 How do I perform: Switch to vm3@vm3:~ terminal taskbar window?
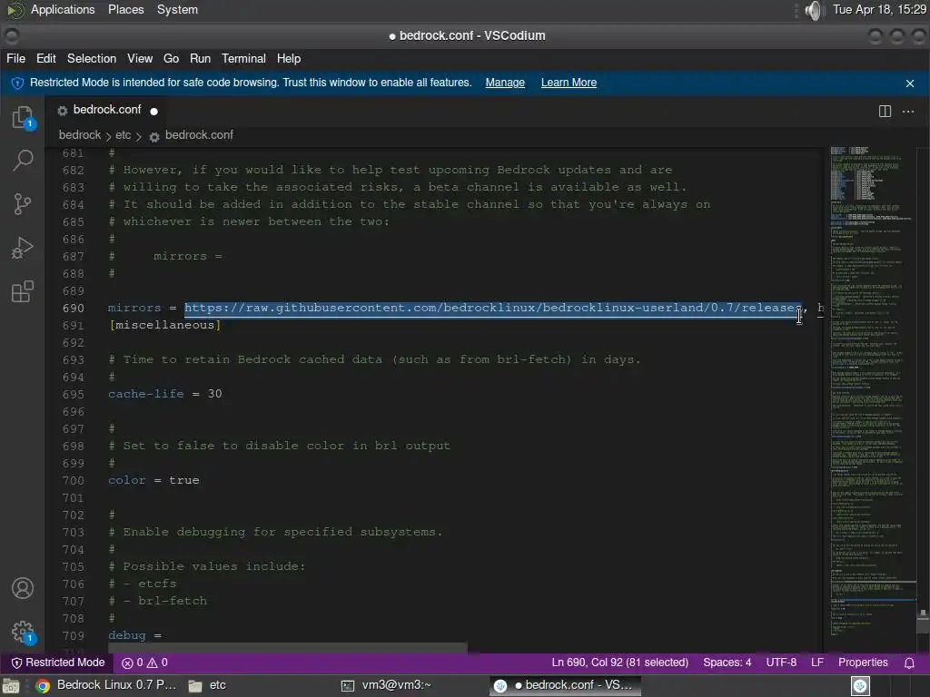385,685
